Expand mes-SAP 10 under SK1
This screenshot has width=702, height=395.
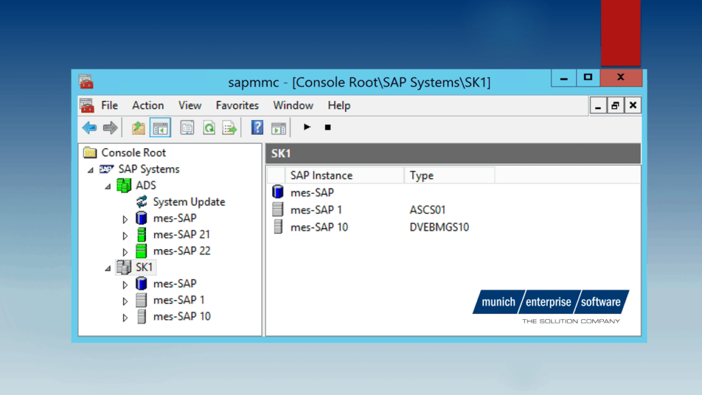(x=125, y=318)
